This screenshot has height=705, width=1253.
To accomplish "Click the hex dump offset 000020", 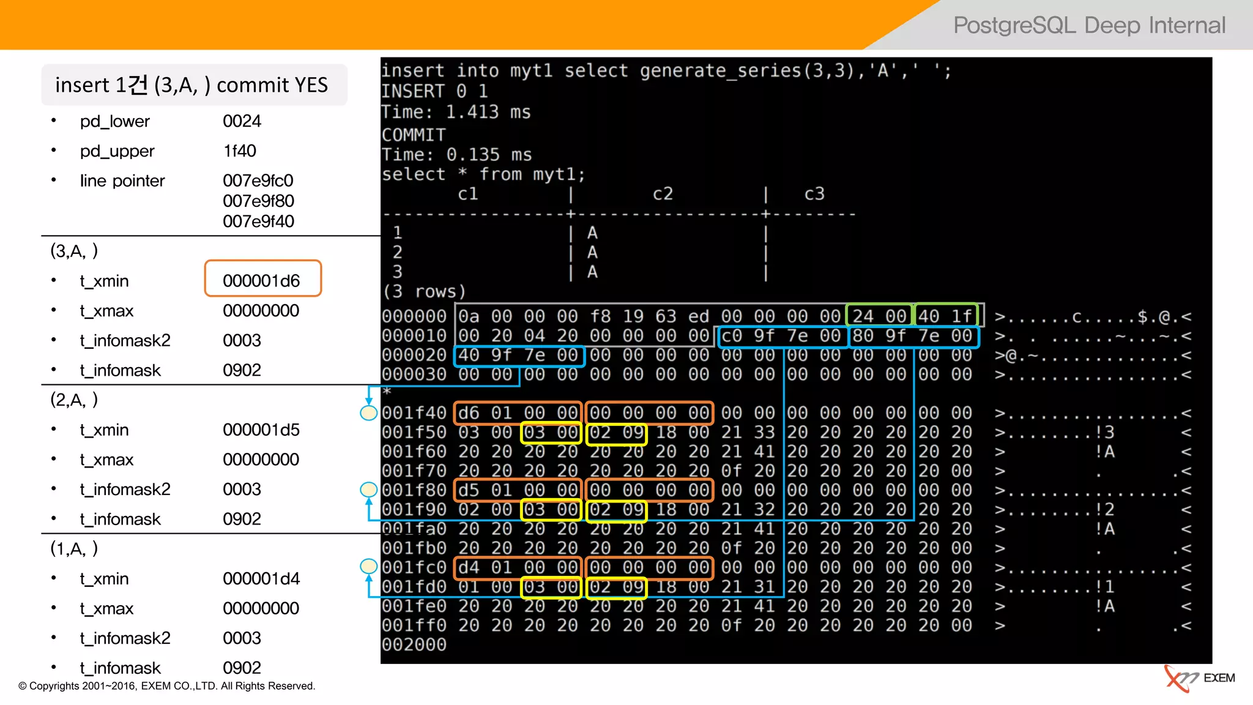I will (414, 355).
